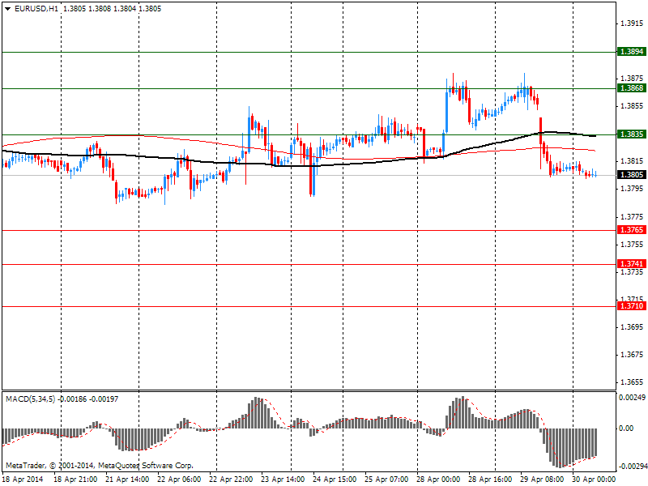Viewport: 648px width, 486px height.
Task: Click the 23 Apr 14:00 time label
Action: (283, 480)
